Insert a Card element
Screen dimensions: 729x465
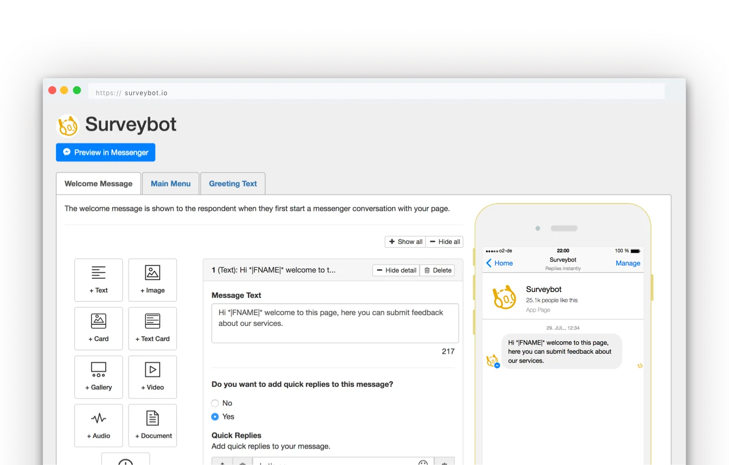point(99,328)
